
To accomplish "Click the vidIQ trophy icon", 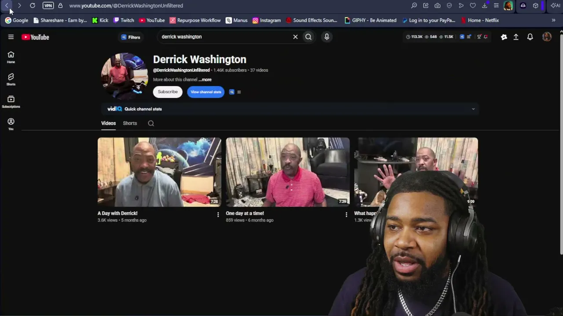I will point(479,37).
